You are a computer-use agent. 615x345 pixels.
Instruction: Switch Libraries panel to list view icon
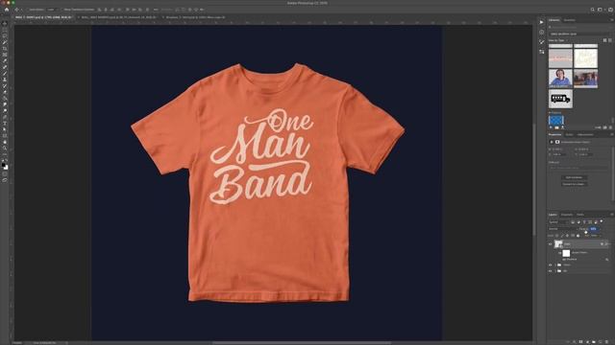coord(610,40)
